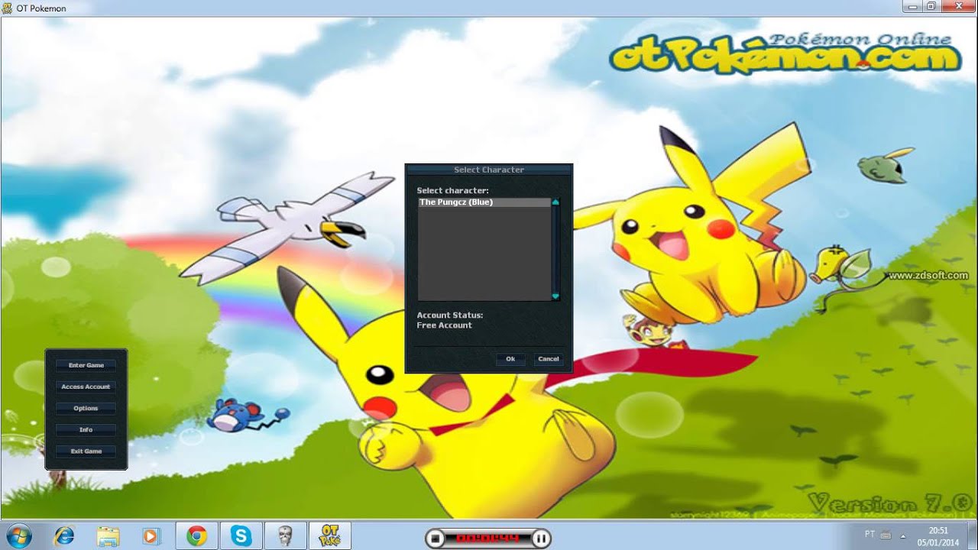Restore down the OT Pokemon window

point(931,6)
